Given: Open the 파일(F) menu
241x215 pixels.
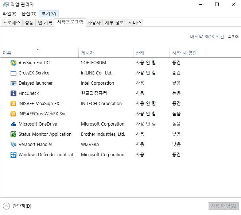Looking at the screenshot, I should [9, 14].
